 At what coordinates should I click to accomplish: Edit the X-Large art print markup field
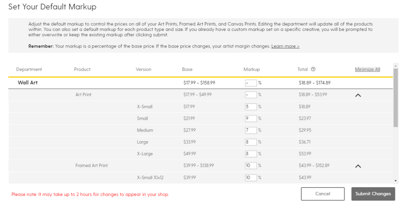tap(251, 154)
